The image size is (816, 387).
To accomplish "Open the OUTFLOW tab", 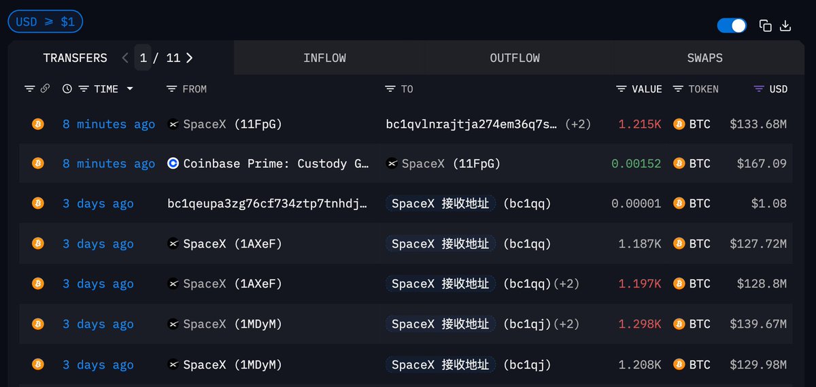I will (515, 58).
